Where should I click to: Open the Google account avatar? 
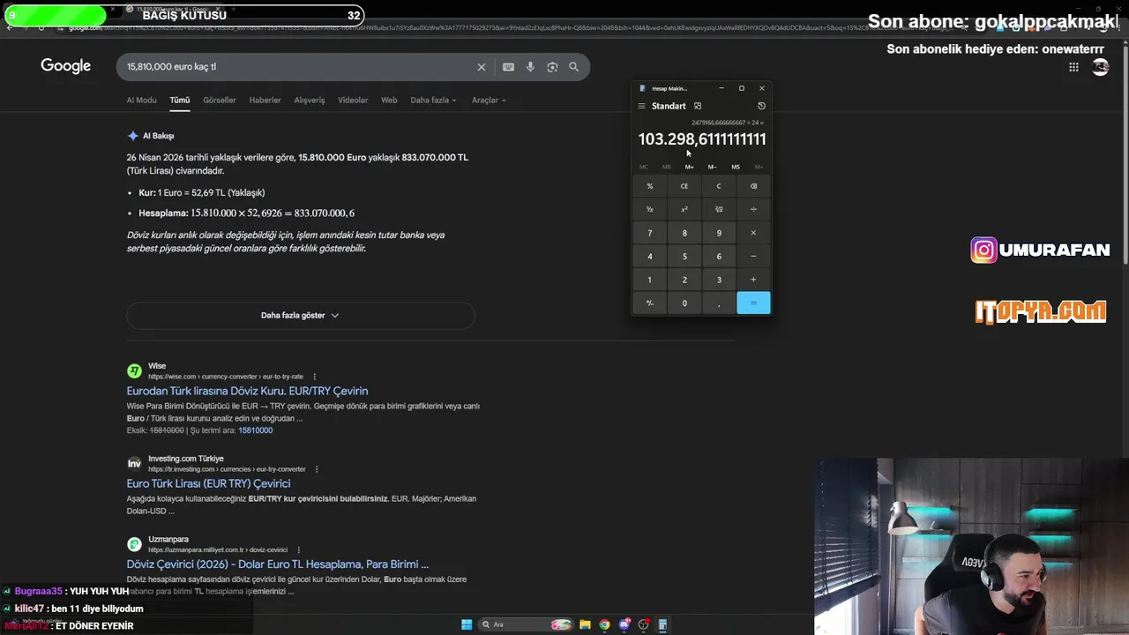click(1100, 66)
